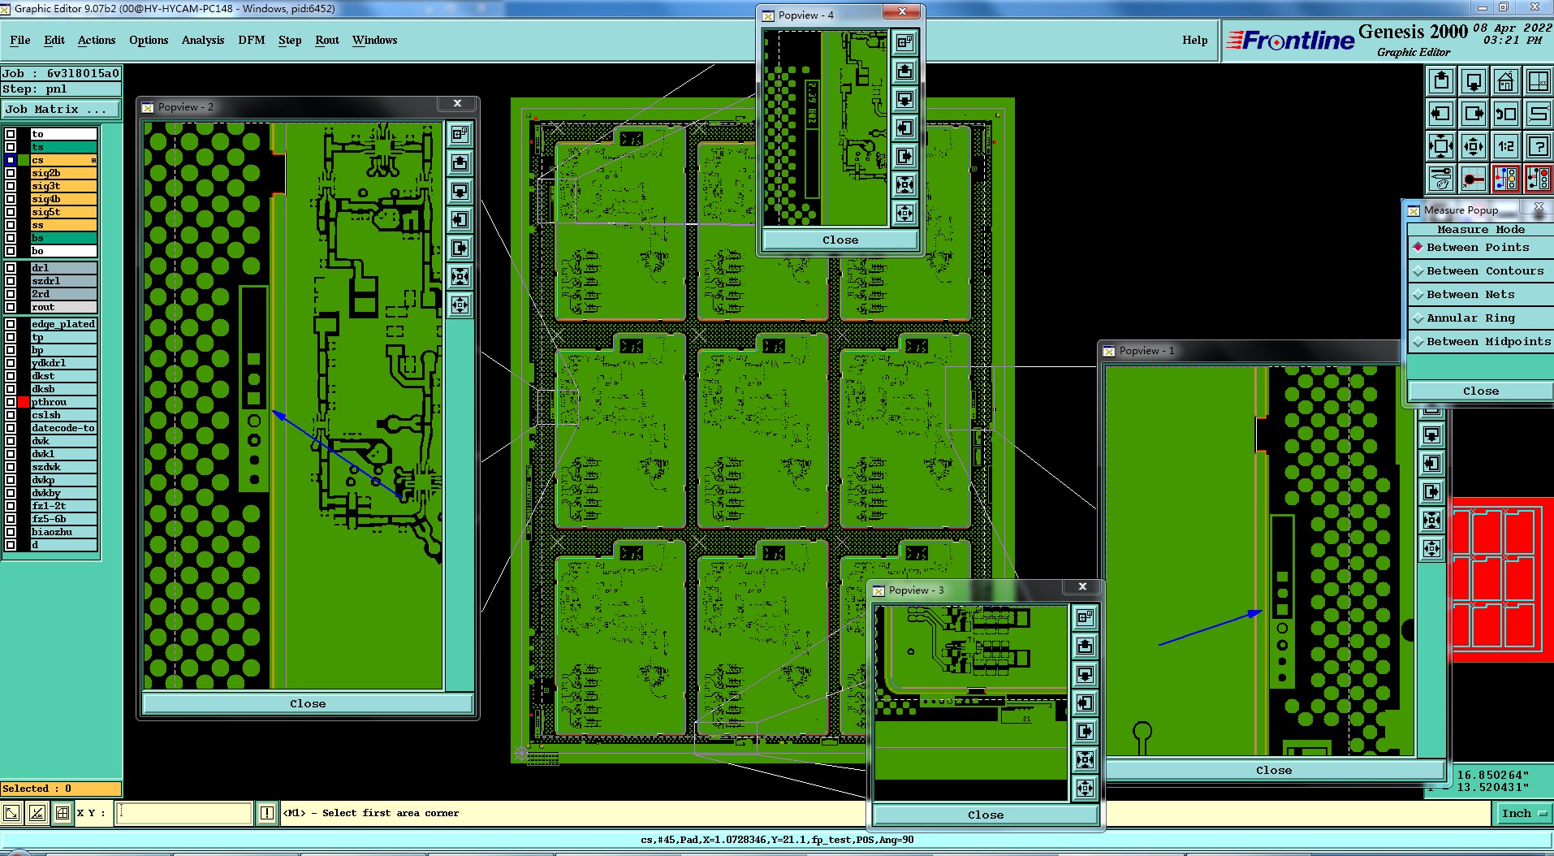Image resolution: width=1554 pixels, height=856 pixels.
Task: Open the Help menu
Action: (1194, 40)
